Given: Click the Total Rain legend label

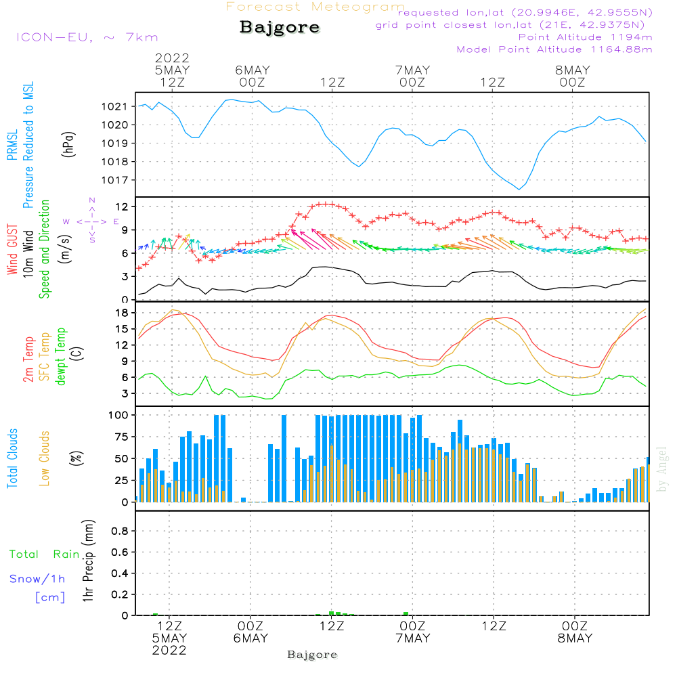Looking at the screenshot, I should pyautogui.click(x=45, y=554).
